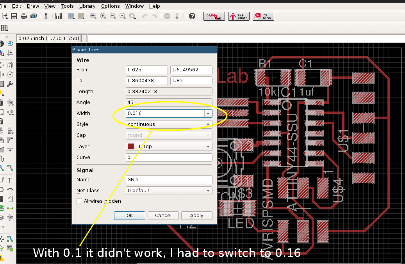Select the Mark origin tool
Image resolution: width=405 pixels, height=264 pixels.
pyautogui.click(x=10, y=53)
